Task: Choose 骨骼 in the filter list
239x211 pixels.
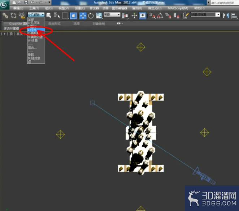Action: (36, 55)
